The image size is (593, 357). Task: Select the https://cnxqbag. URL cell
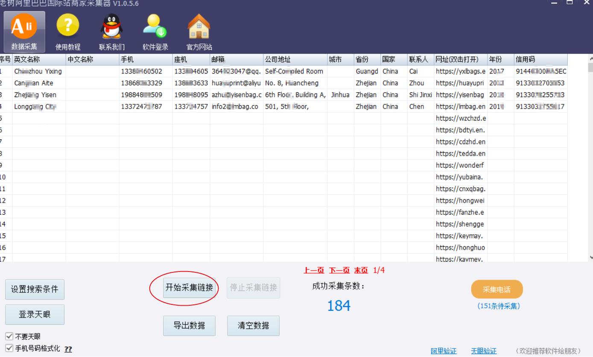click(461, 189)
